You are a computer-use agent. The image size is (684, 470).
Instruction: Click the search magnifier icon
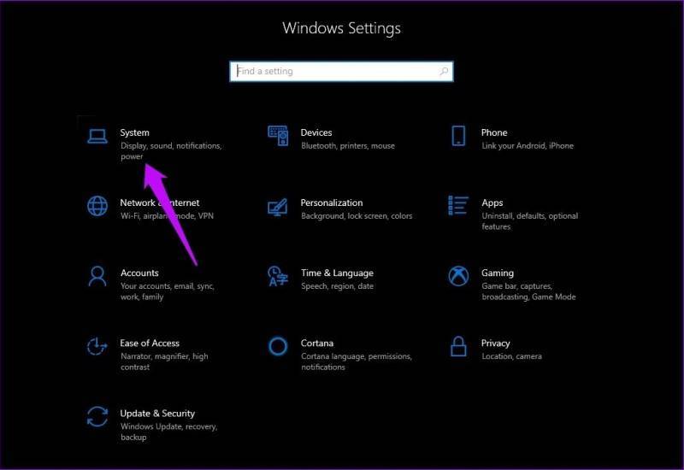444,71
